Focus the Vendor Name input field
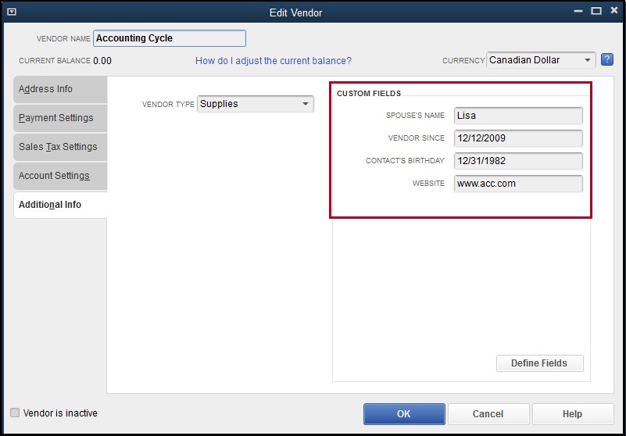The image size is (626, 436). [x=170, y=38]
